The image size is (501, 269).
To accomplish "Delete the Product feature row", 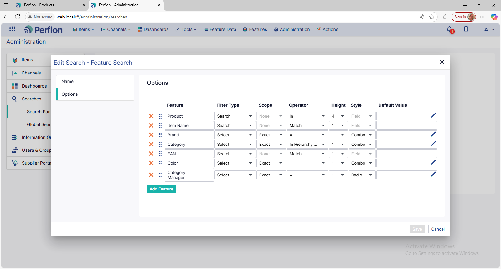I will pos(151,116).
